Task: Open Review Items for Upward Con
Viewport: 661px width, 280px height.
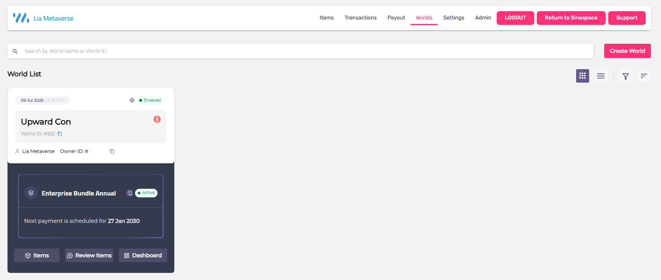Action: (x=89, y=255)
